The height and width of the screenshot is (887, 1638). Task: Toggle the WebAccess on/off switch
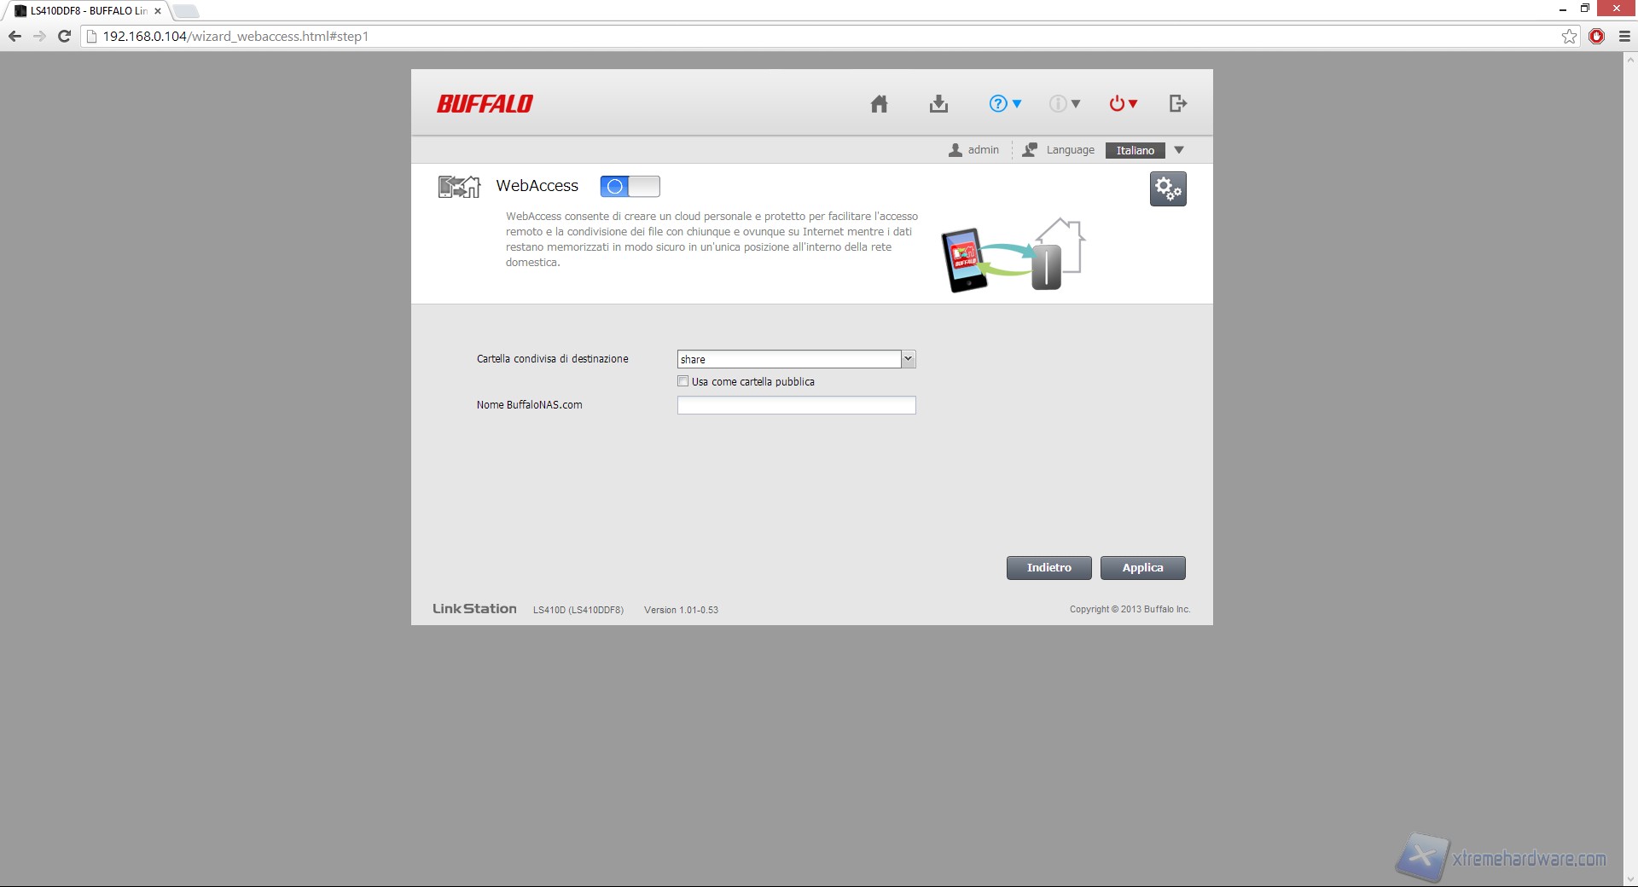[x=630, y=186]
